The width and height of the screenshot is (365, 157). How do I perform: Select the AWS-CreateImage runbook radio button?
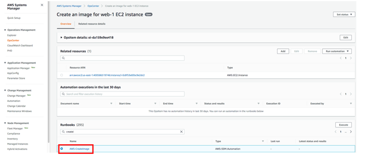62,149
